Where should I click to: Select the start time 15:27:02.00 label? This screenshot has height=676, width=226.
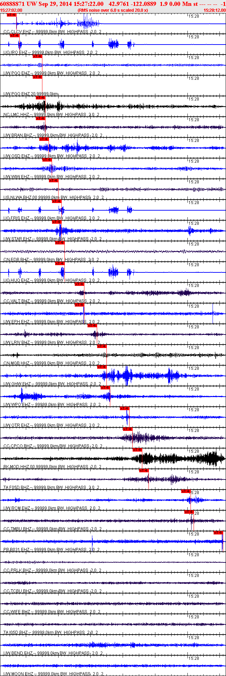click(11, 10)
